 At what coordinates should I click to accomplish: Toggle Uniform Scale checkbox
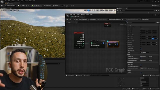(x=141, y=49)
